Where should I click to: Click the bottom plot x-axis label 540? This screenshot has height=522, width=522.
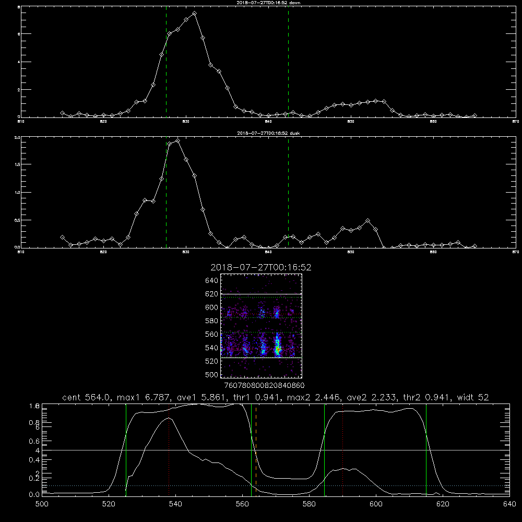pos(175,504)
